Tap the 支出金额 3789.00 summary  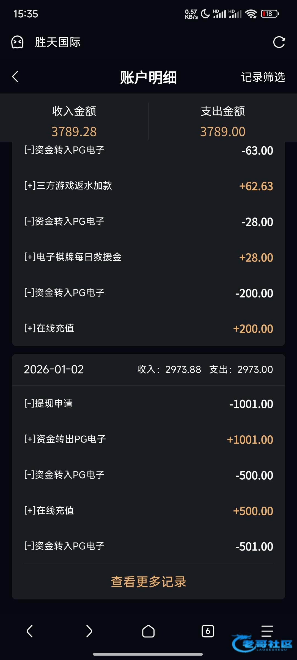(222, 121)
